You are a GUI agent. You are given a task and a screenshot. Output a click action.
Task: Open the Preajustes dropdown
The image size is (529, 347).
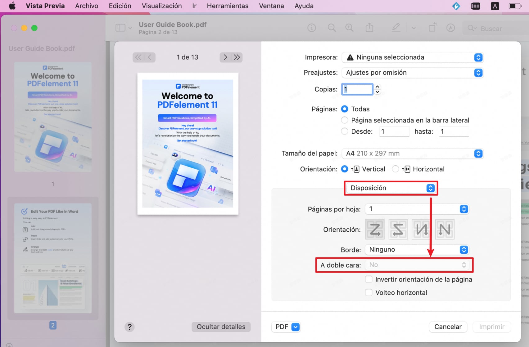click(x=413, y=73)
